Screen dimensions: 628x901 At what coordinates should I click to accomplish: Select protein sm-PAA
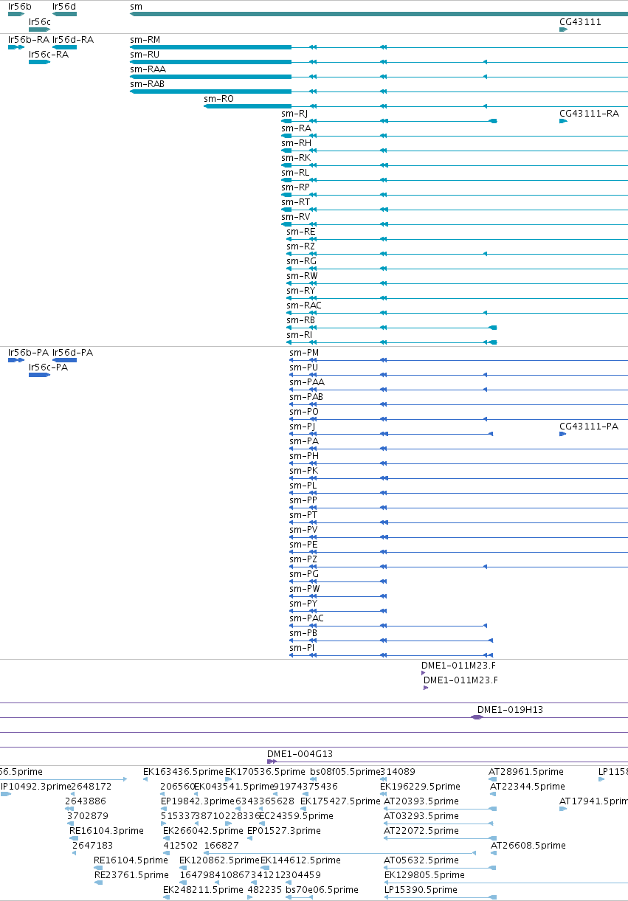click(x=307, y=382)
